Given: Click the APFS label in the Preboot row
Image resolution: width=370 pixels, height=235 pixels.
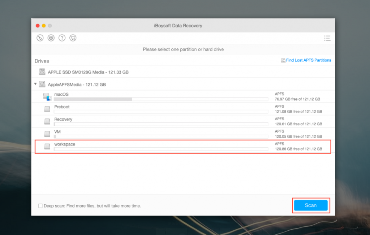Looking at the screenshot, I should [279, 106].
